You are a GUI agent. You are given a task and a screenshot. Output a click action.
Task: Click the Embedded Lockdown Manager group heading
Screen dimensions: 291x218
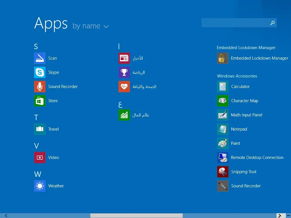pos(246,48)
